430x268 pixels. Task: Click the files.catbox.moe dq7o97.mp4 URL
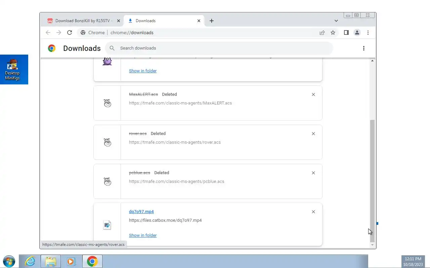(x=165, y=220)
